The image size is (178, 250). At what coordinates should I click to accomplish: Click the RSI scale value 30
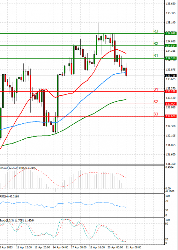[x=166, y=210]
